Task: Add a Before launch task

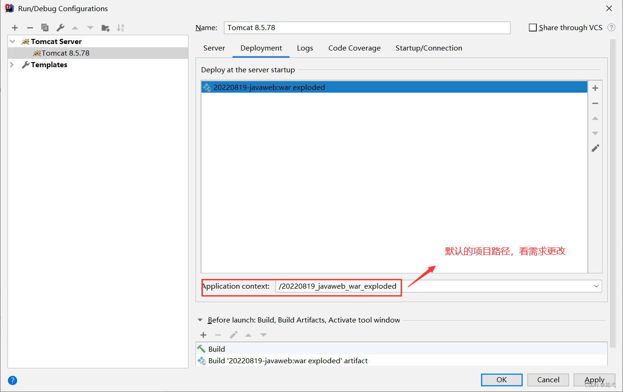Action: (203, 335)
